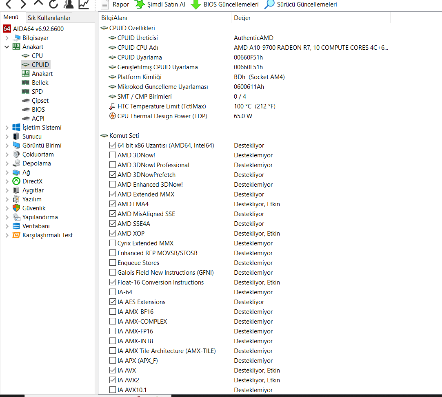Expand the Karşılaştırmalı Test node
This screenshot has height=397, width=442.
point(7,235)
